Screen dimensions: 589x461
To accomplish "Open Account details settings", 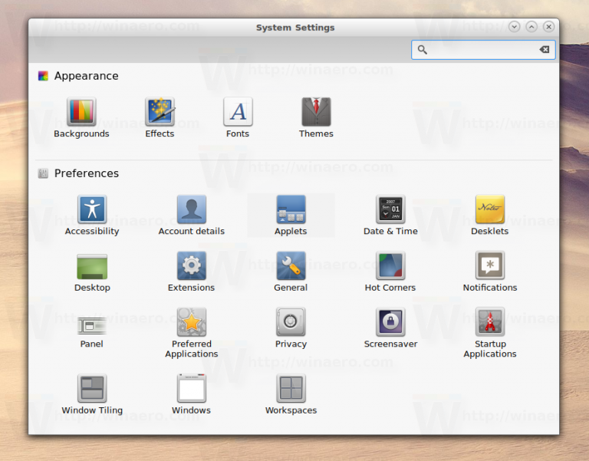I will click(x=192, y=209).
